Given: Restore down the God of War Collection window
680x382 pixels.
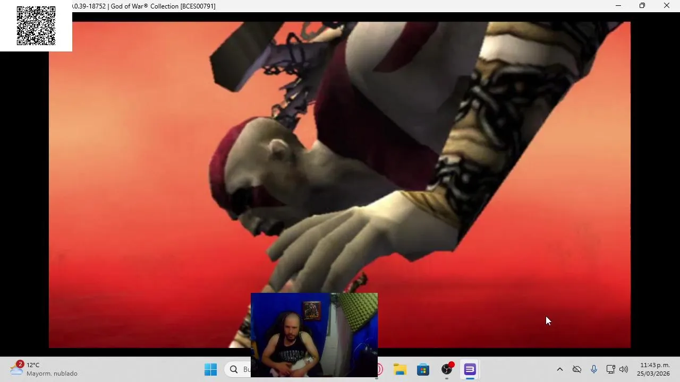Looking at the screenshot, I should tap(642, 6).
